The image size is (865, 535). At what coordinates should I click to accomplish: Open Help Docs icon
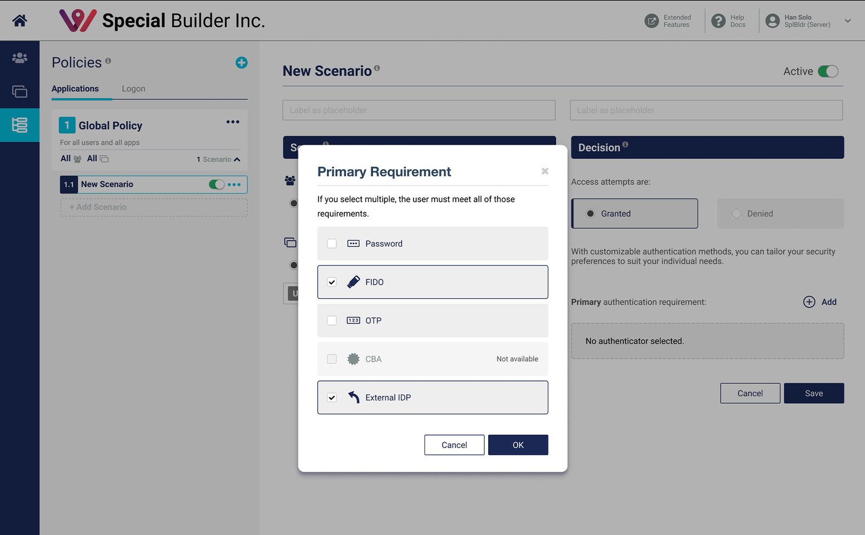[718, 21]
